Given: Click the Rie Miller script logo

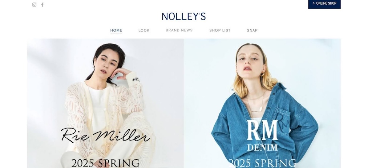Looking at the screenshot, I should [x=105, y=135].
